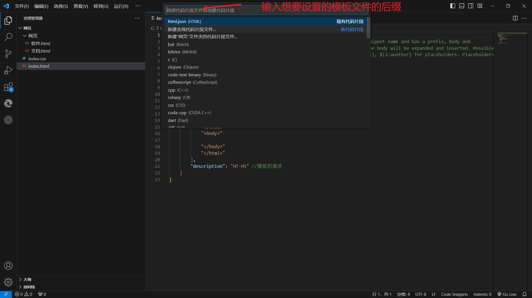Show errors and warnings count
532x298 pixels.
point(24,294)
